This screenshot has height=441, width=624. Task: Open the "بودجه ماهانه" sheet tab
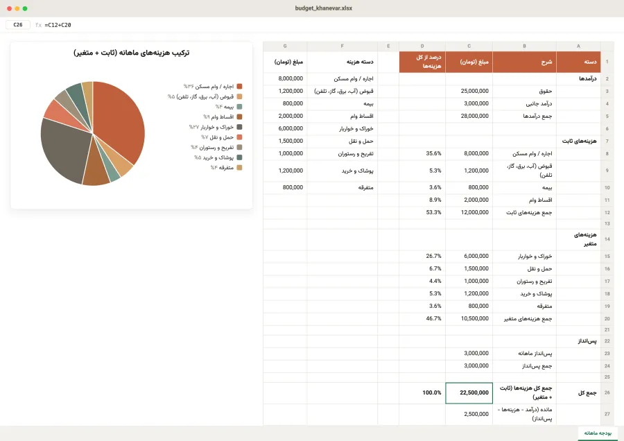(x=598, y=433)
